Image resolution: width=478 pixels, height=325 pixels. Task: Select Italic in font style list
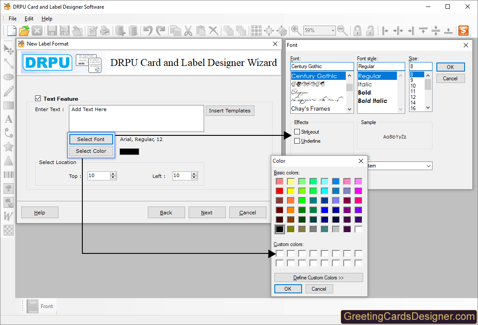click(364, 84)
